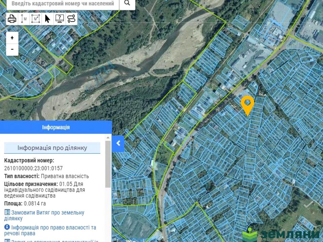This screenshot has width=323, height=242.
Task: Click the cadastral number 2610100000:23:001:0157
Action: (x=33, y=168)
